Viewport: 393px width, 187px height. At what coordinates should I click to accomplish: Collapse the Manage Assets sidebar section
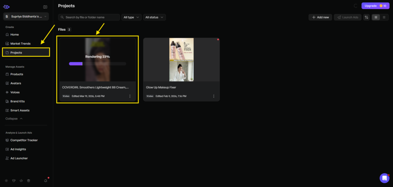14,119
